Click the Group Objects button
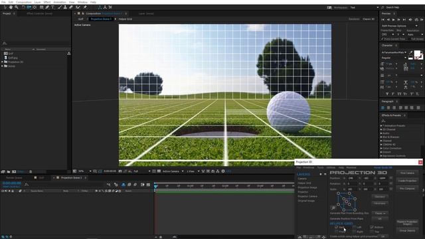 click(407, 230)
